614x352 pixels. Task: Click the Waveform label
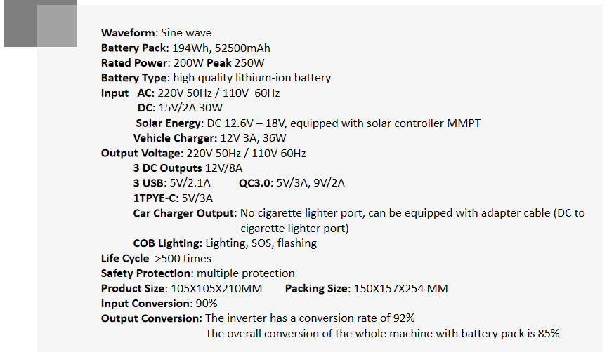pyautogui.click(x=129, y=33)
